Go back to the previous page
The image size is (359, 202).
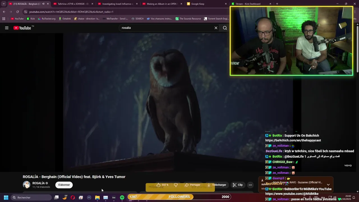click(4, 12)
